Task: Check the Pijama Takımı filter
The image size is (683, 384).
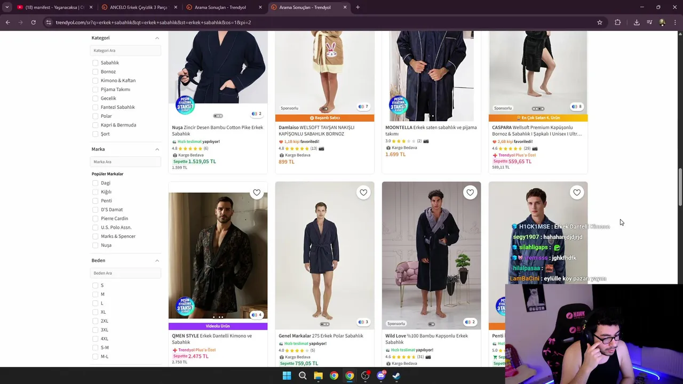Action: [x=95, y=90]
